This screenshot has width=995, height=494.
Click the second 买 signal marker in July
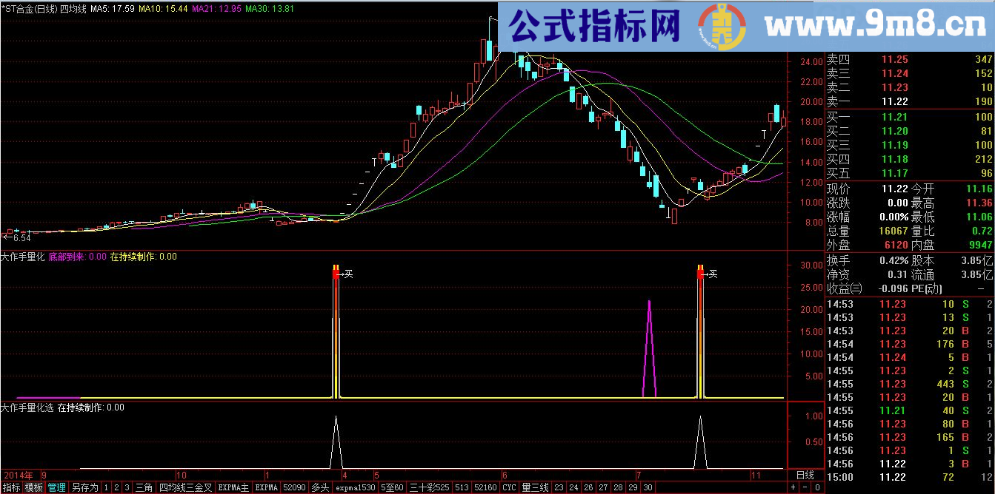(x=713, y=274)
